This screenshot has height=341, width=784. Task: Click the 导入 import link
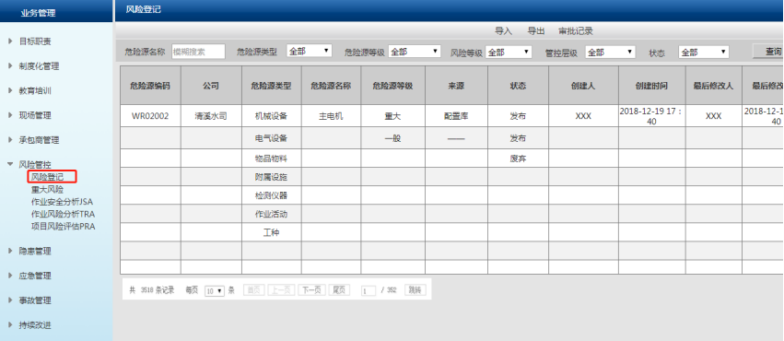click(x=504, y=31)
